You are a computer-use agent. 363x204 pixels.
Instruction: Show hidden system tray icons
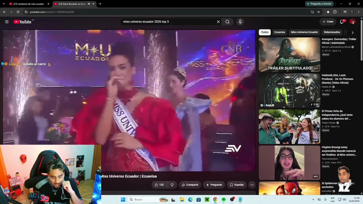(x=313, y=199)
